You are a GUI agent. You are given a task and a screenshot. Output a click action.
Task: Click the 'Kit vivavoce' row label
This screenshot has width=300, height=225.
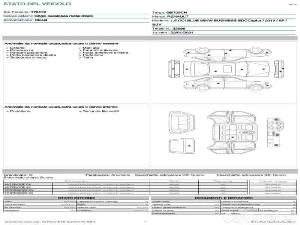coord(13,207)
